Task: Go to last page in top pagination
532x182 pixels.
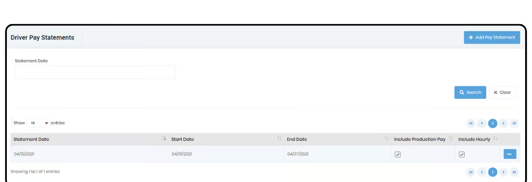Action: click(514, 123)
